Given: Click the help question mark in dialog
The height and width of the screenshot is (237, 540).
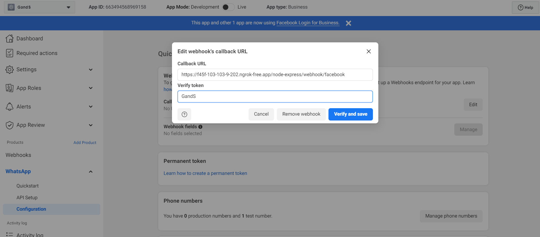Looking at the screenshot, I should click(x=184, y=114).
